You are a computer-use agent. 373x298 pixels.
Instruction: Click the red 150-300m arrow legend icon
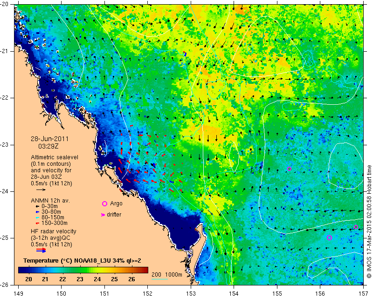coord(37,223)
